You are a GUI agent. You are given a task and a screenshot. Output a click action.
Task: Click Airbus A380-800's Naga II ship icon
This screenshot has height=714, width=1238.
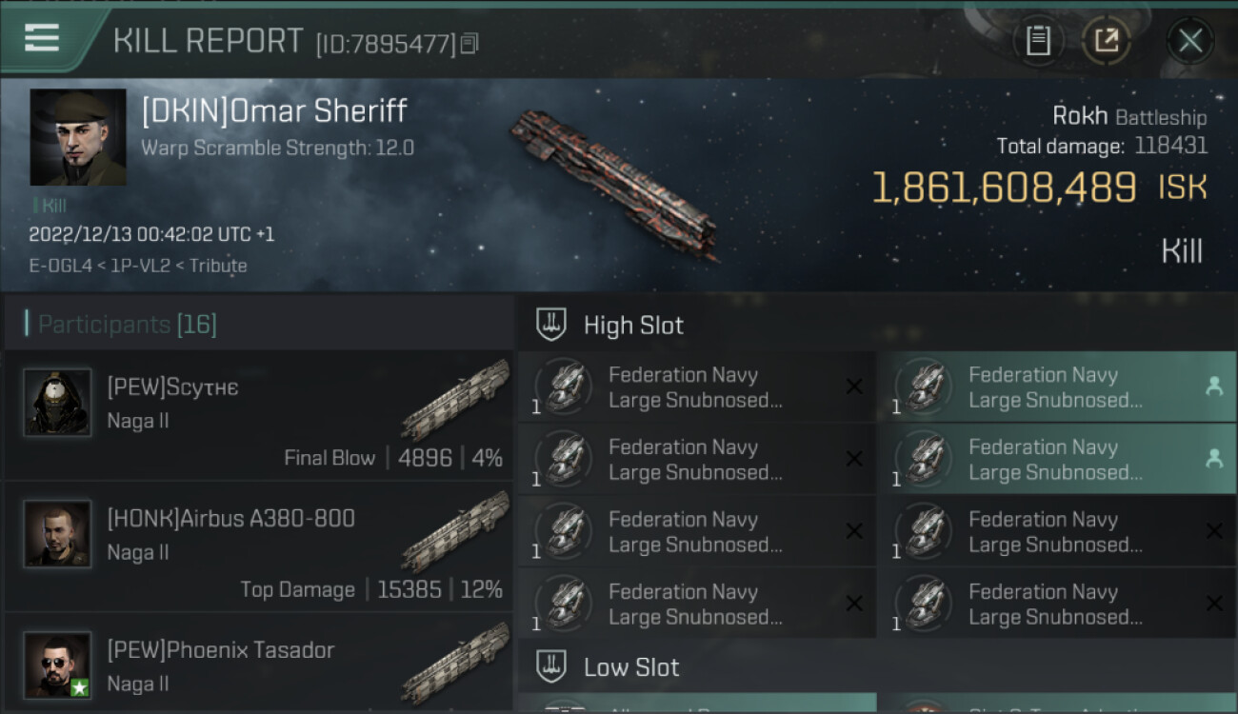click(x=455, y=529)
